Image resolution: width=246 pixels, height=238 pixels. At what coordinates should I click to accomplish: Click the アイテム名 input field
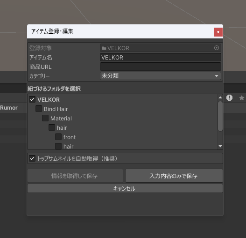click(x=161, y=57)
